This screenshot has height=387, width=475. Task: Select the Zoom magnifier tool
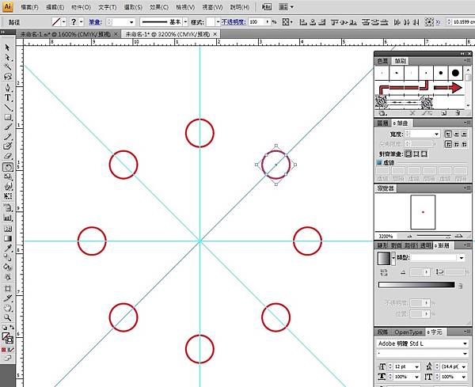[x=8, y=318]
